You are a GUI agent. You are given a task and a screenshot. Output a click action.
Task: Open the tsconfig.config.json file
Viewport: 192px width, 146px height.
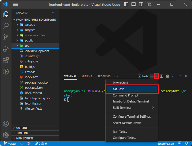point(36,98)
